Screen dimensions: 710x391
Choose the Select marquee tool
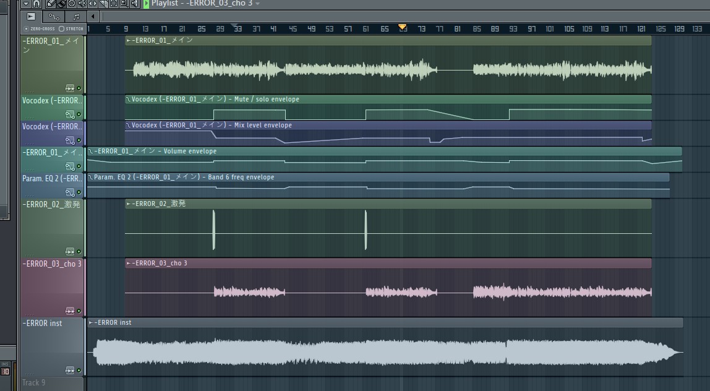(113, 4)
